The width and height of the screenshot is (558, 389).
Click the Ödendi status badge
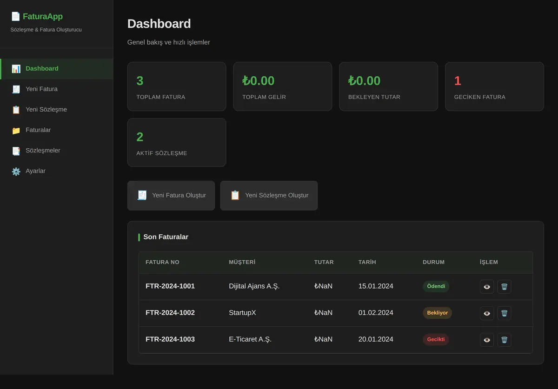click(436, 286)
